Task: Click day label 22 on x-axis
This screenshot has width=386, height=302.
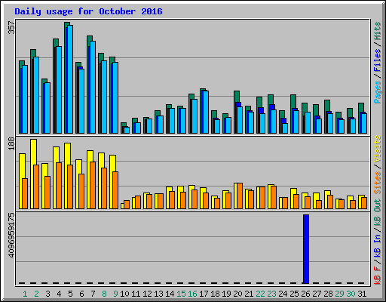Action: (x=260, y=294)
